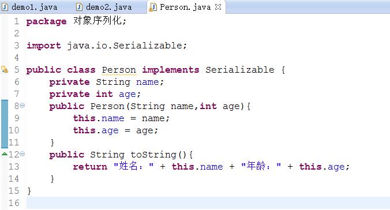Click the implements keyword on line 5
Screen dimensions: 390x210
point(171,70)
